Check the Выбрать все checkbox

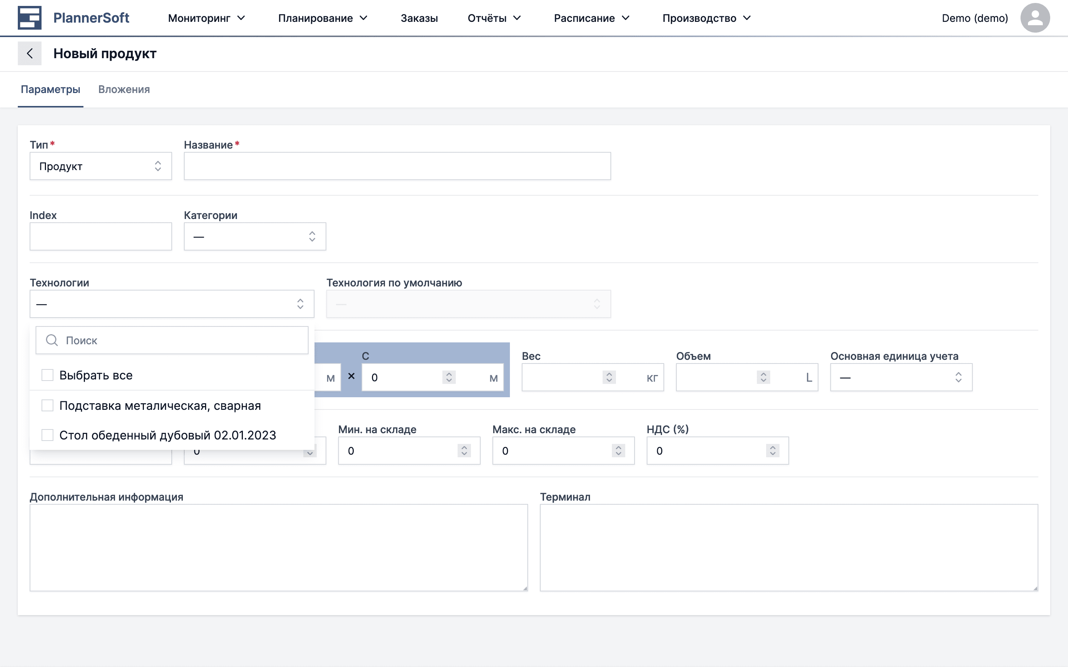pos(47,375)
